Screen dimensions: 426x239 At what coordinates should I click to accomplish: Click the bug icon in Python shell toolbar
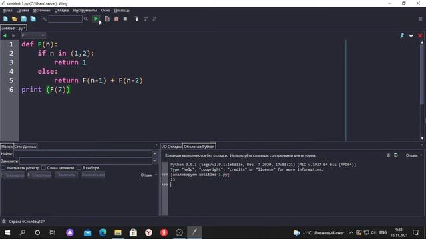pos(389,155)
